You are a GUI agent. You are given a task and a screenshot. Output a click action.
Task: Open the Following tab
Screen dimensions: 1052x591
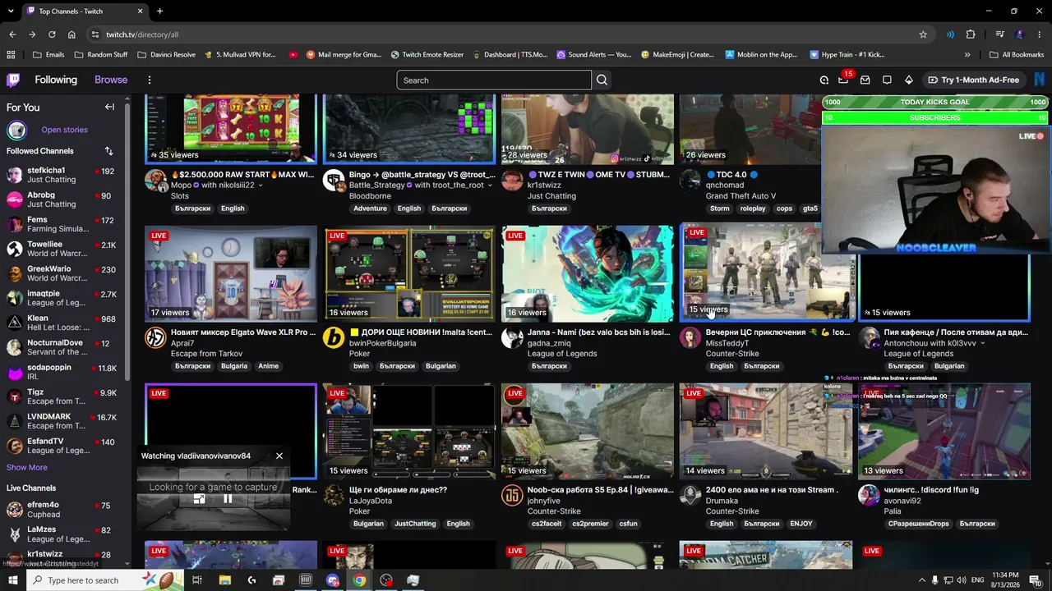pos(56,80)
